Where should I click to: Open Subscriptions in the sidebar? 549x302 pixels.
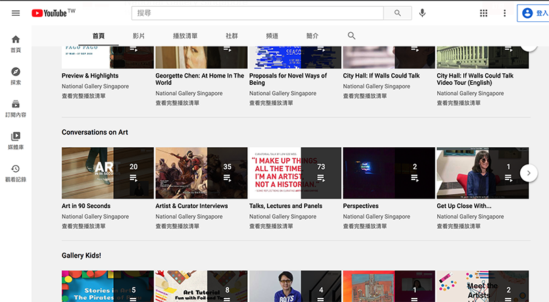16,108
